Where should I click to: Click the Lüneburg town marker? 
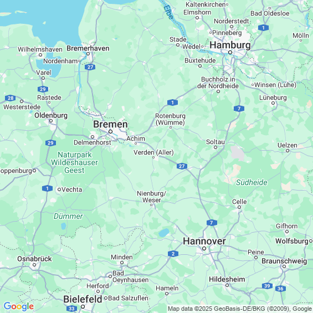click(273, 103)
